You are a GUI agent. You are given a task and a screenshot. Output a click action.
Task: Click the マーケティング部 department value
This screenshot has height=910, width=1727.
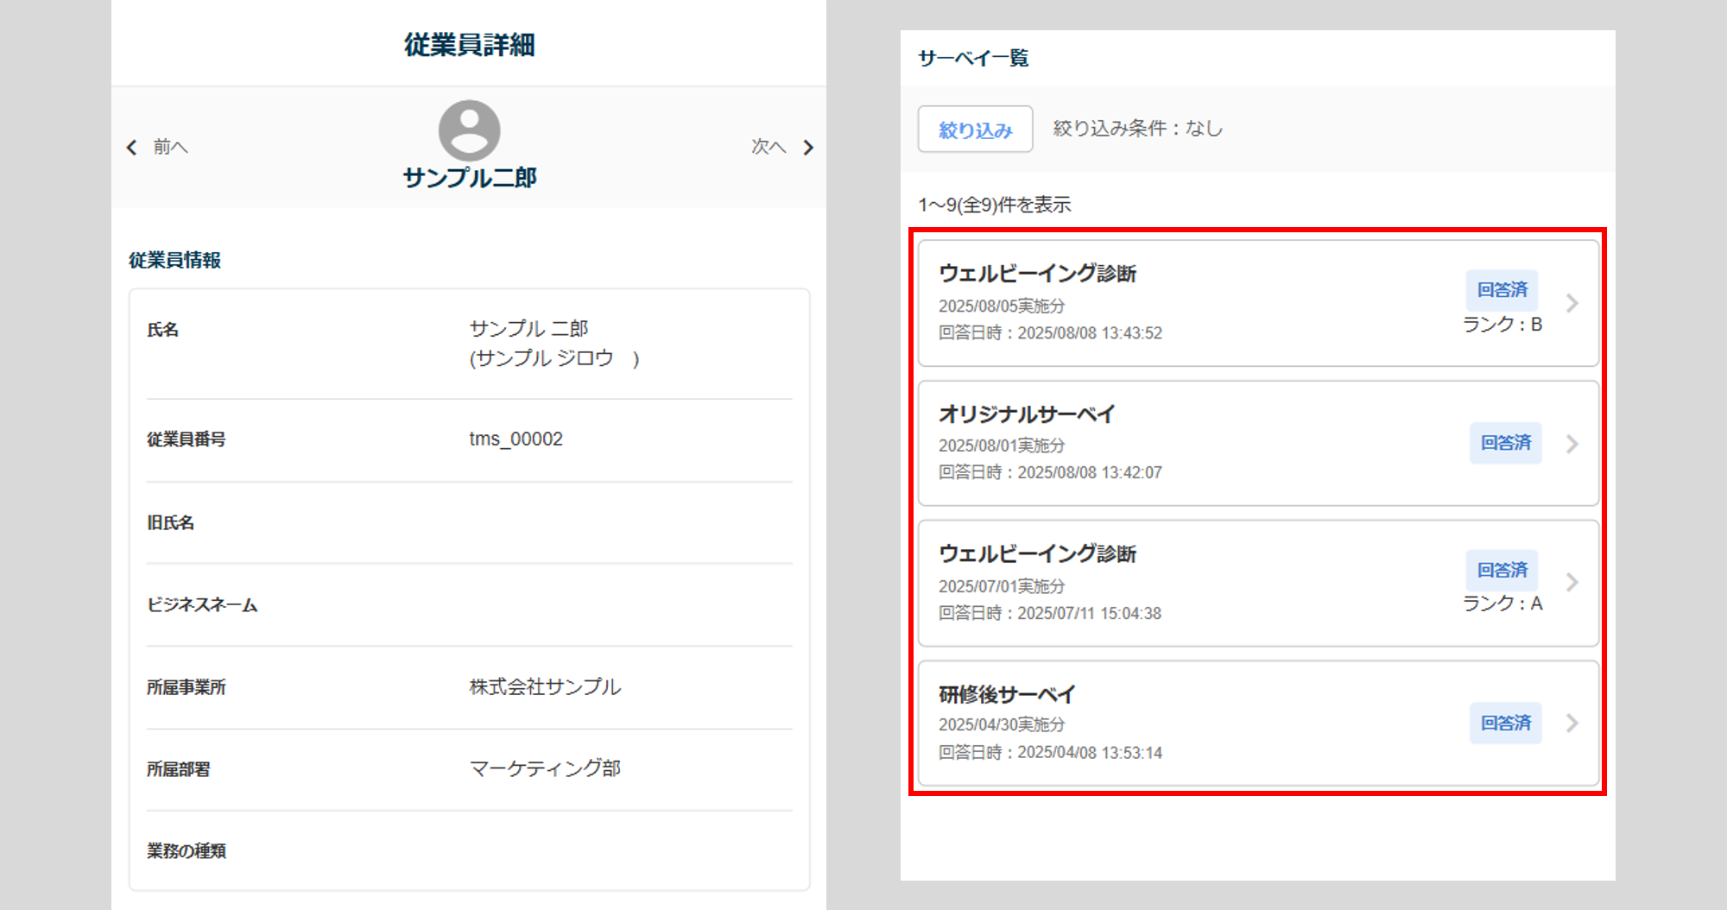pos(545,768)
